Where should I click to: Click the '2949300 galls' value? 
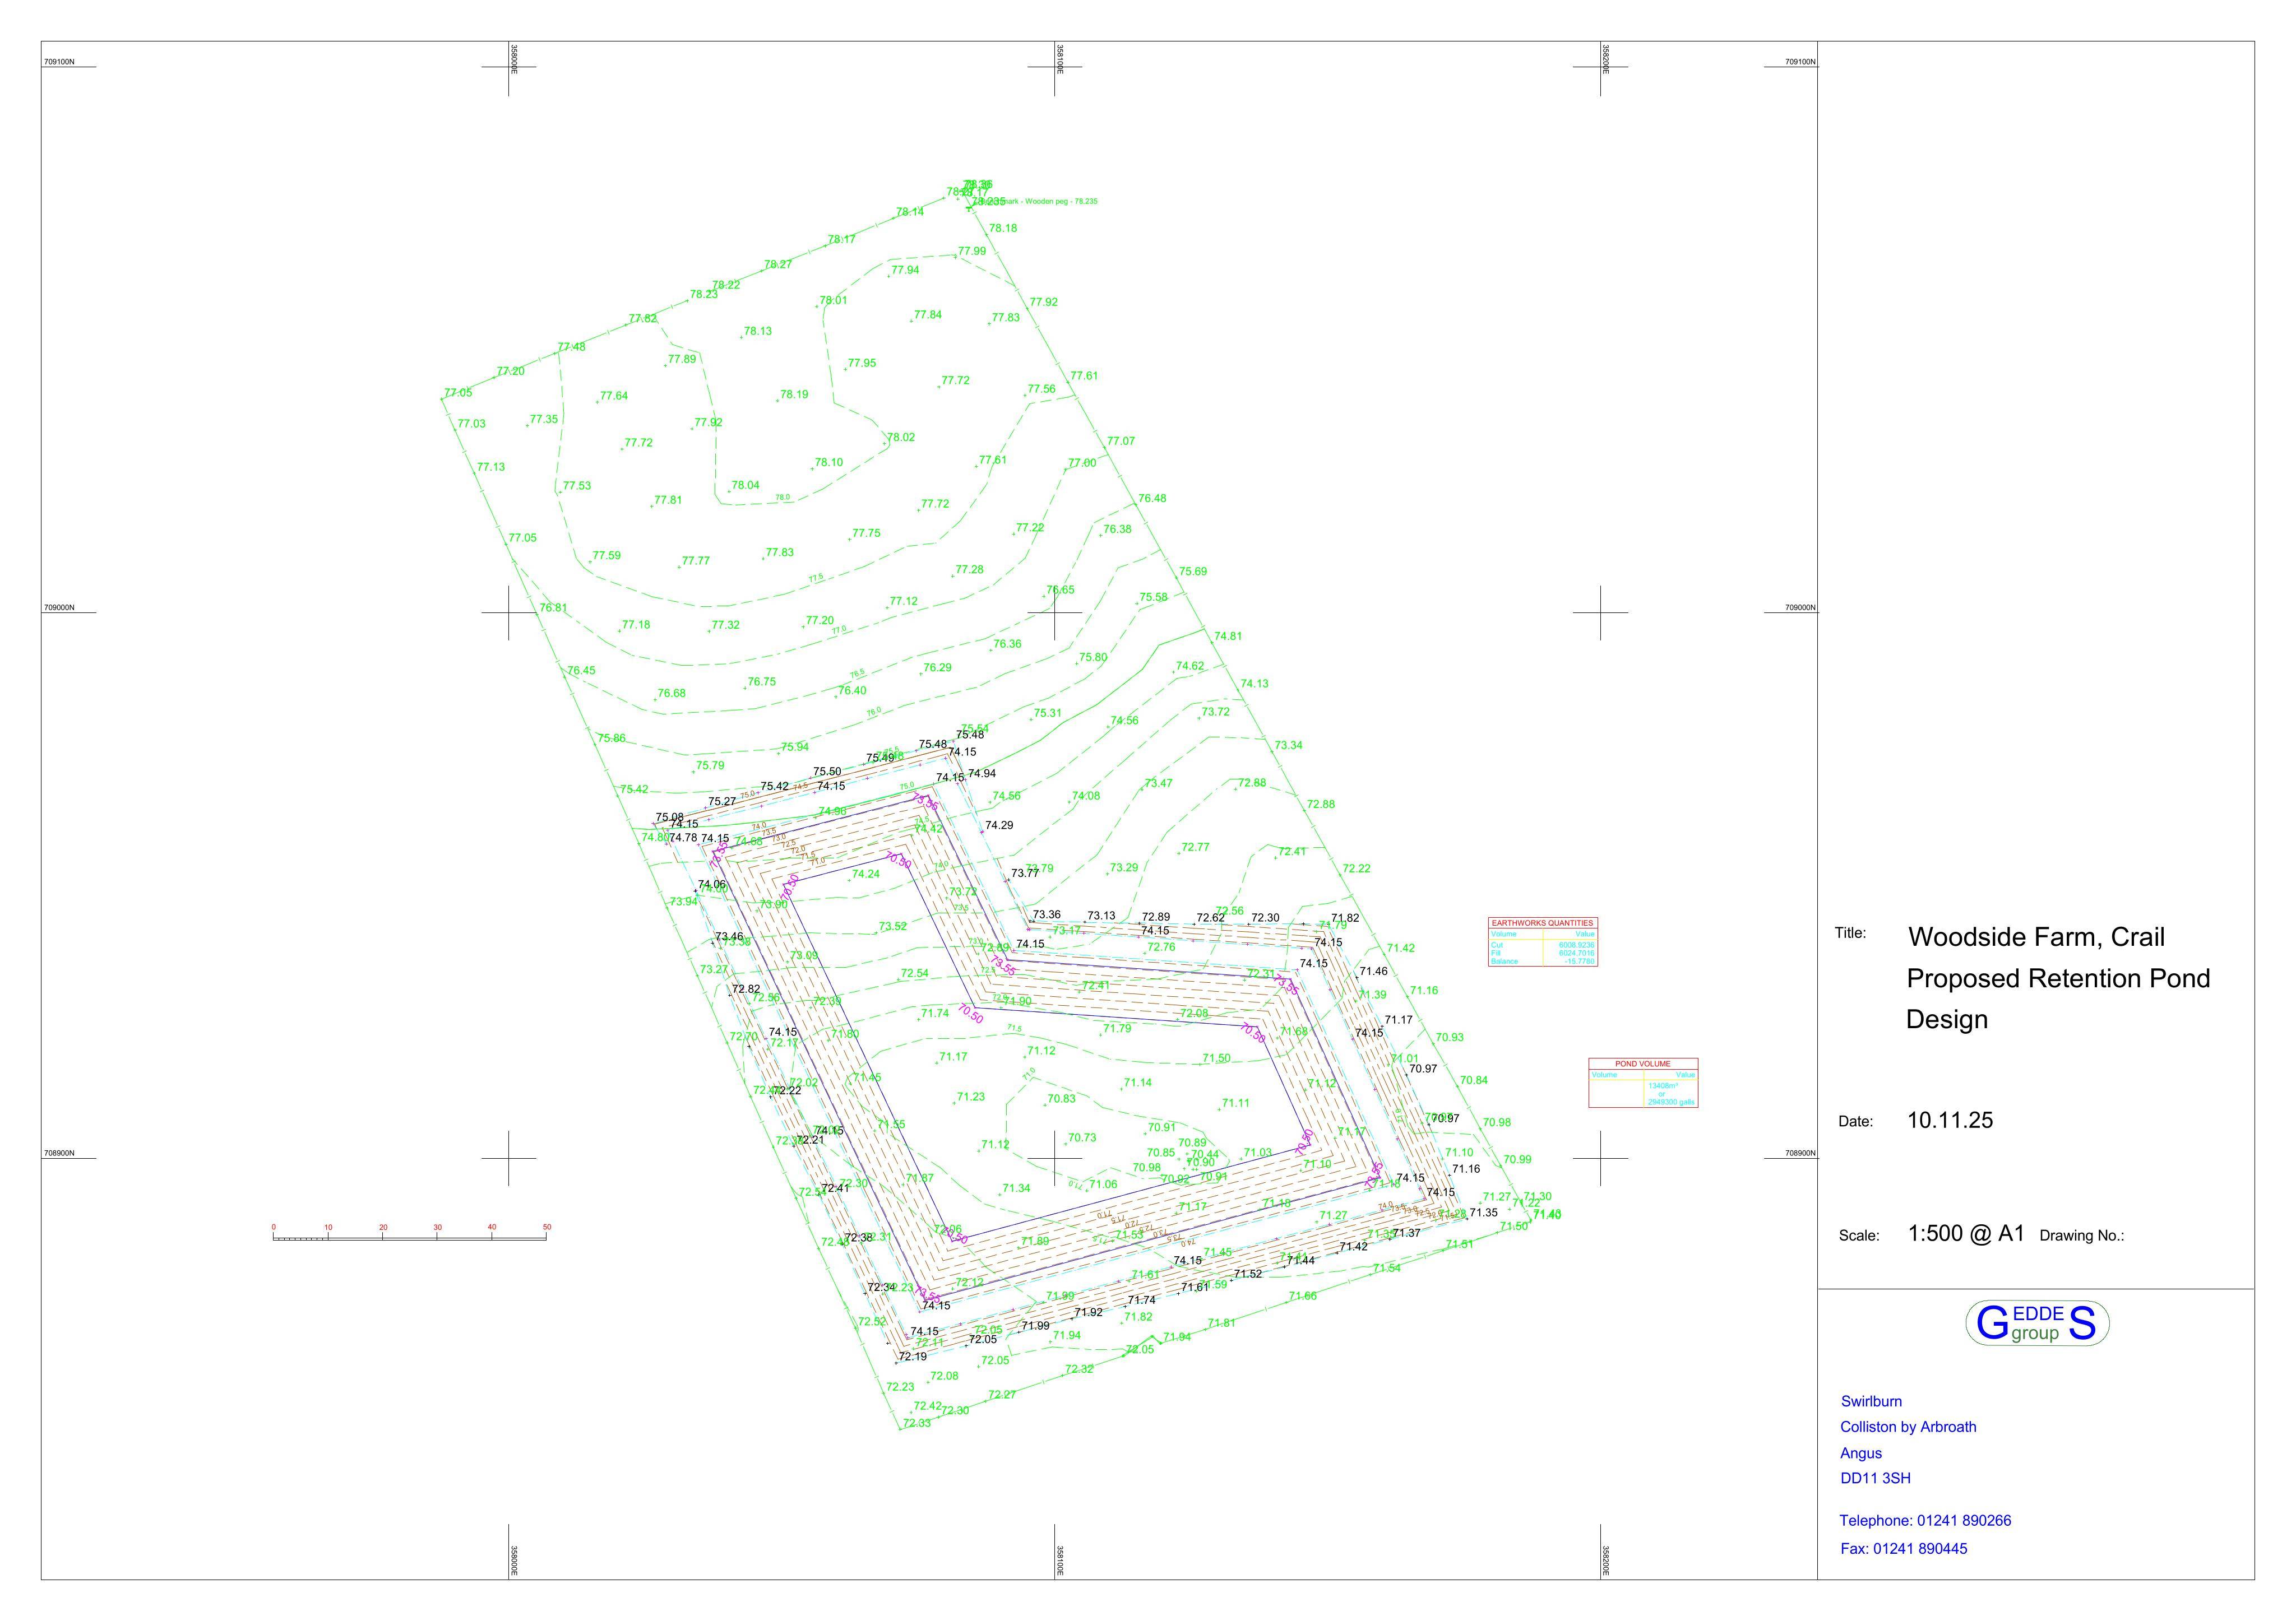tap(1671, 1102)
